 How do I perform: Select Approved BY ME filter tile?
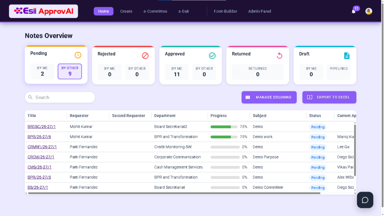(177, 72)
